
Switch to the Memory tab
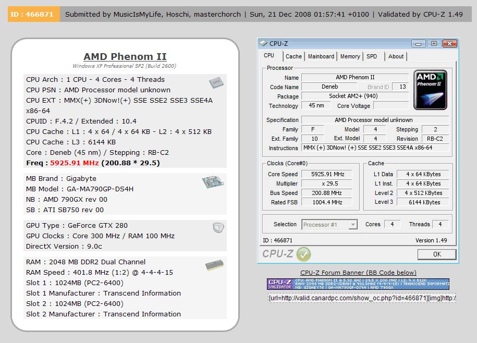(350, 56)
